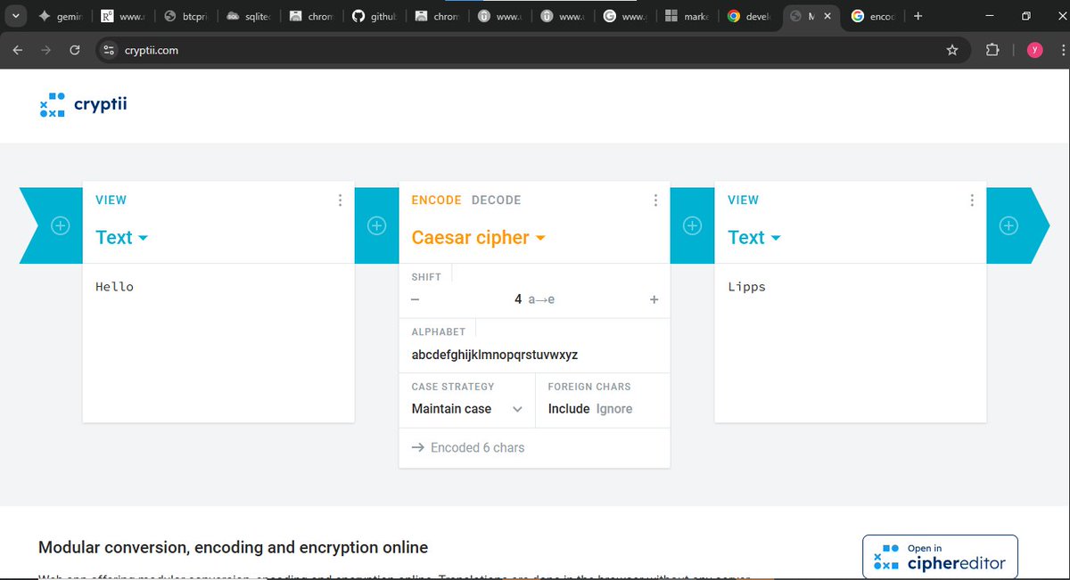Switch to the btcpri tab

pos(185,16)
